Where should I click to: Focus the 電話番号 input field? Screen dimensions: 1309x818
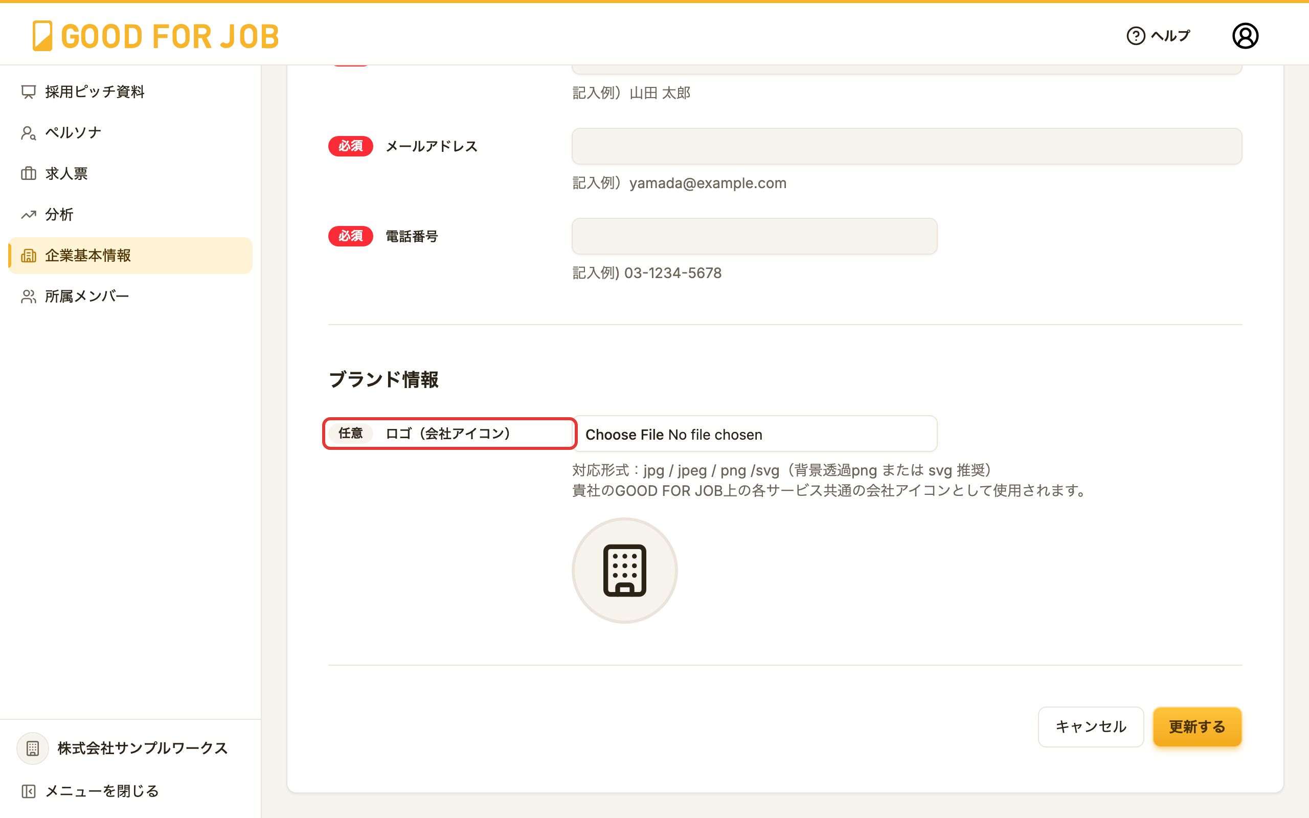(x=754, y=236)
